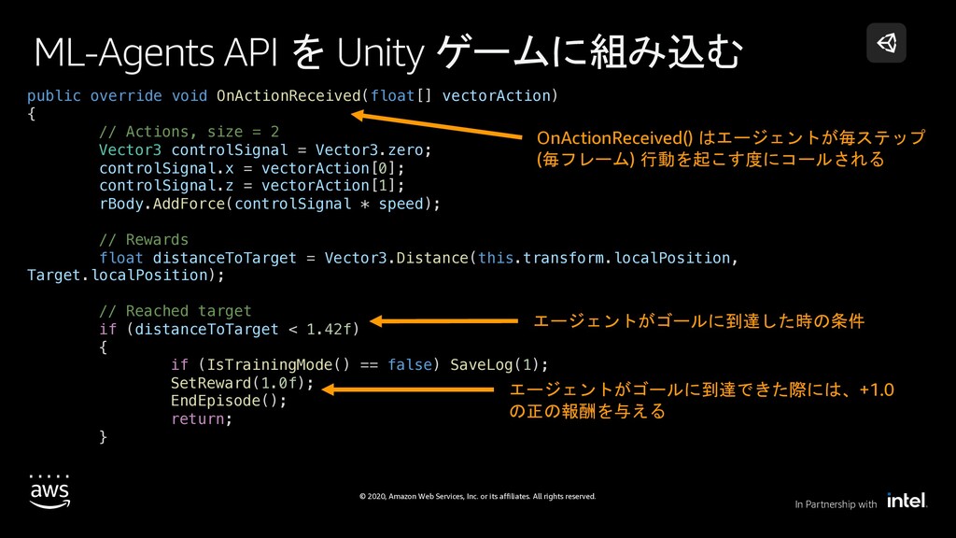This screenshot has width=956, height=538.
Task: Click the "© 2020, Amazon Web Services" copyright text
Action: click(477, 497)
